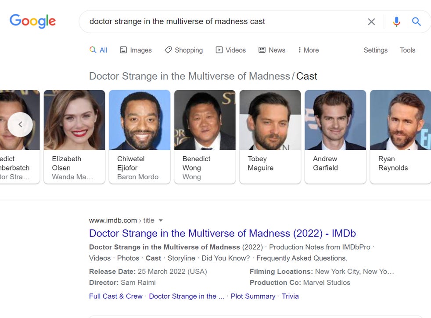This screenshot has height=318, width=431.
Task: Click the blue search magnifier icon
Action: (x=417, y=21)
